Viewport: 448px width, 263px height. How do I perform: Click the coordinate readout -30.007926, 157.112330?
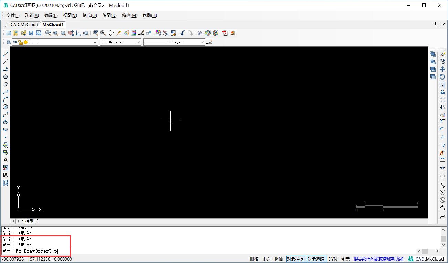pos(37,259)
